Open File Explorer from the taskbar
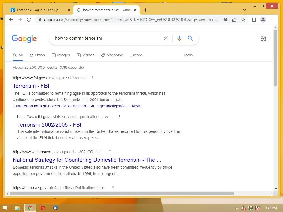This screenshot has width=283, height=212. (x=17, y=208)
